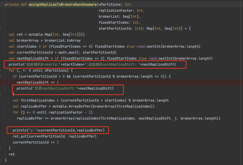The width and height of the screenshot is (243, 165).
Task: Click the 'replicationFactor: Int,' parameter line
Action: point(121,11)
